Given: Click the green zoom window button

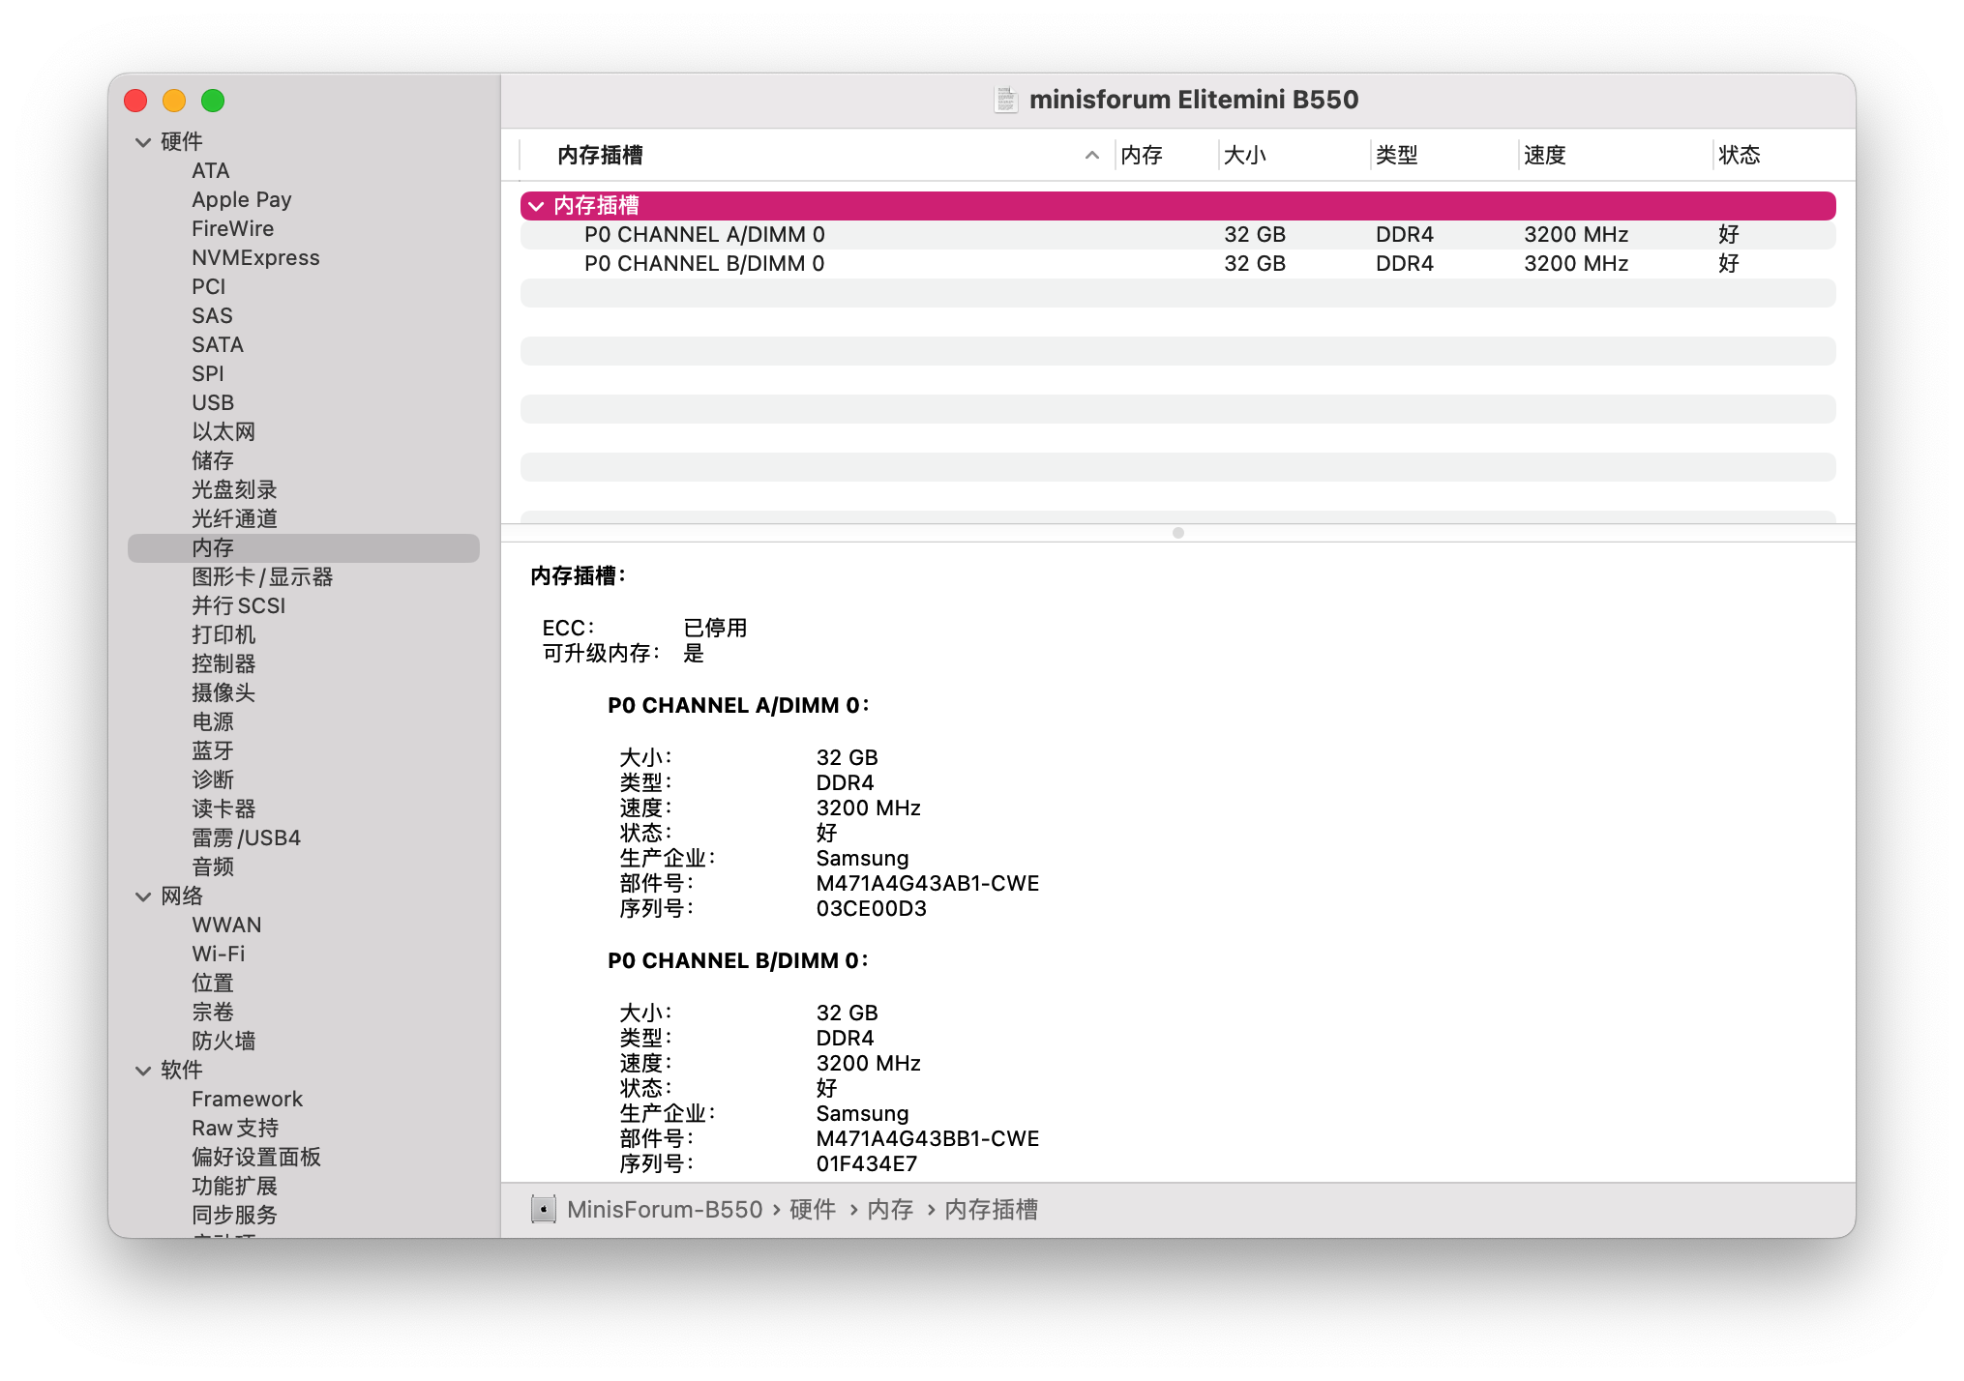Looking at the screenshot, I should (x=213, y=101).
